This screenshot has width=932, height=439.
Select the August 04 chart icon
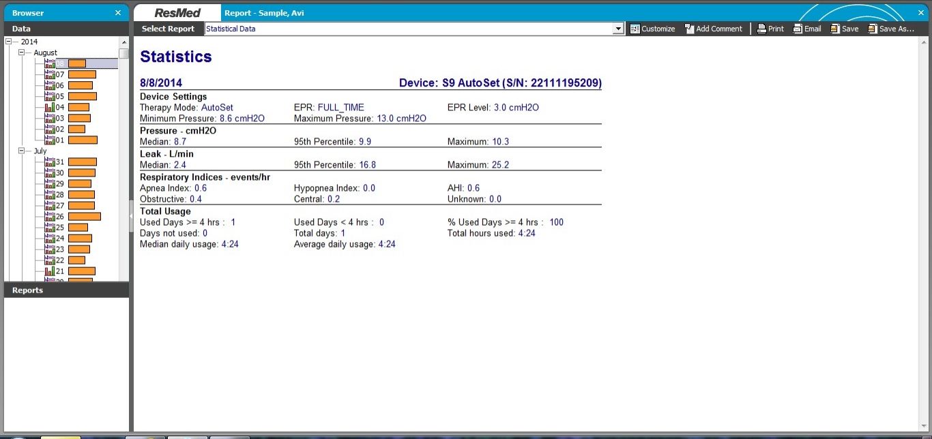pos(49,107)
